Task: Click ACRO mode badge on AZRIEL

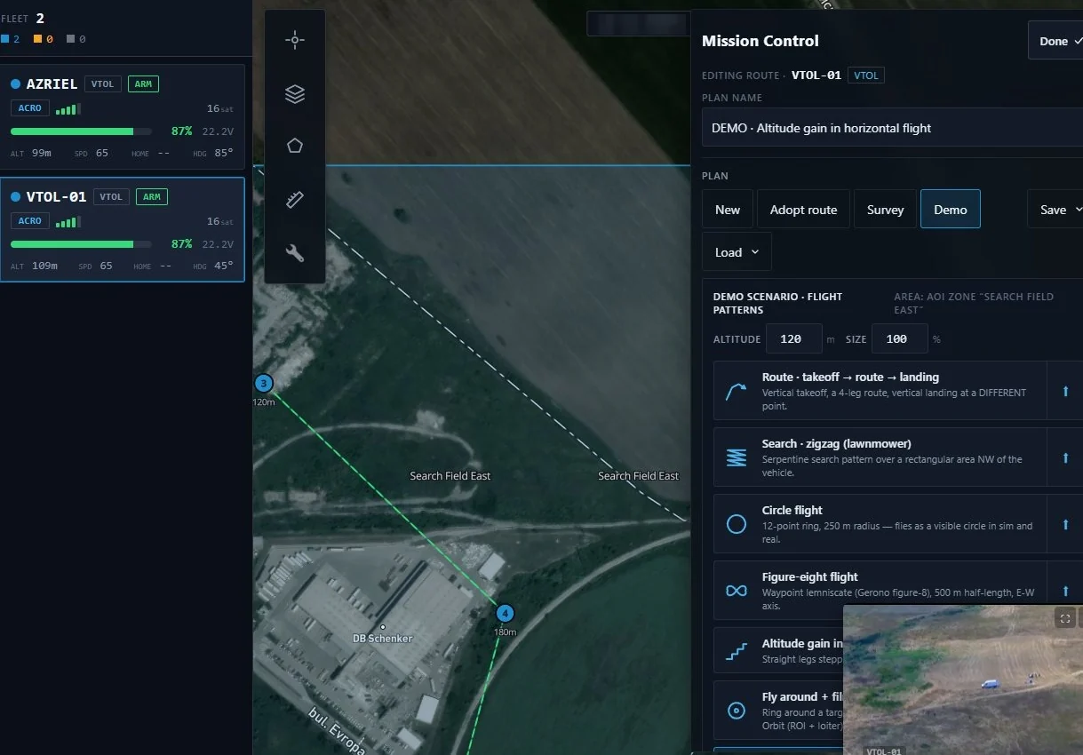Action: coord(30,108)
